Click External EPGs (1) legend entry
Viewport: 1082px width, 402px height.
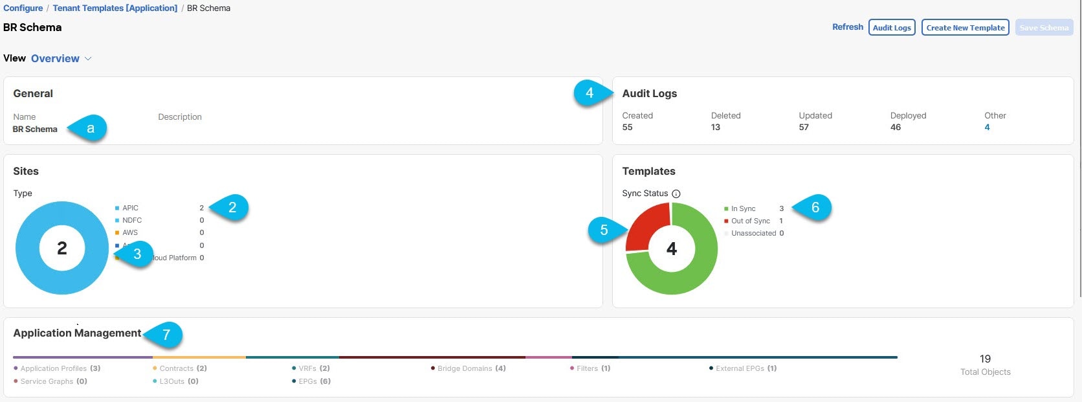(x=743, y=368)
